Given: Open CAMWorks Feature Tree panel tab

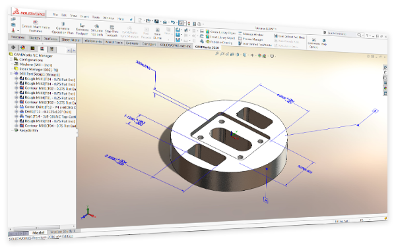Looking at the screenshot, I should (x=32, y=48).
